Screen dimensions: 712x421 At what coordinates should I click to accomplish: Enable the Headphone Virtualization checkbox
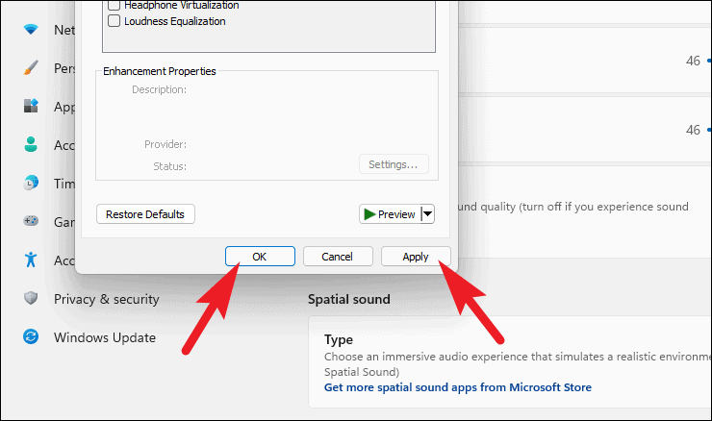115,6
